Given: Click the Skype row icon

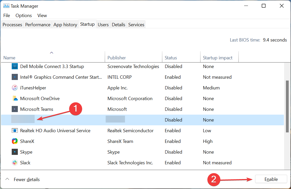Looking at the screenshot, I should (x=15, y=152).
